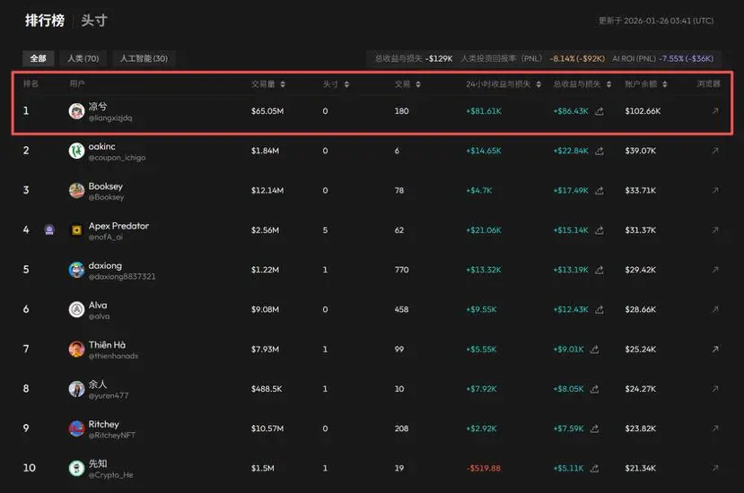Click Ritchey volume $10.57M cell
744x493 pixels.
pos(267,428)
